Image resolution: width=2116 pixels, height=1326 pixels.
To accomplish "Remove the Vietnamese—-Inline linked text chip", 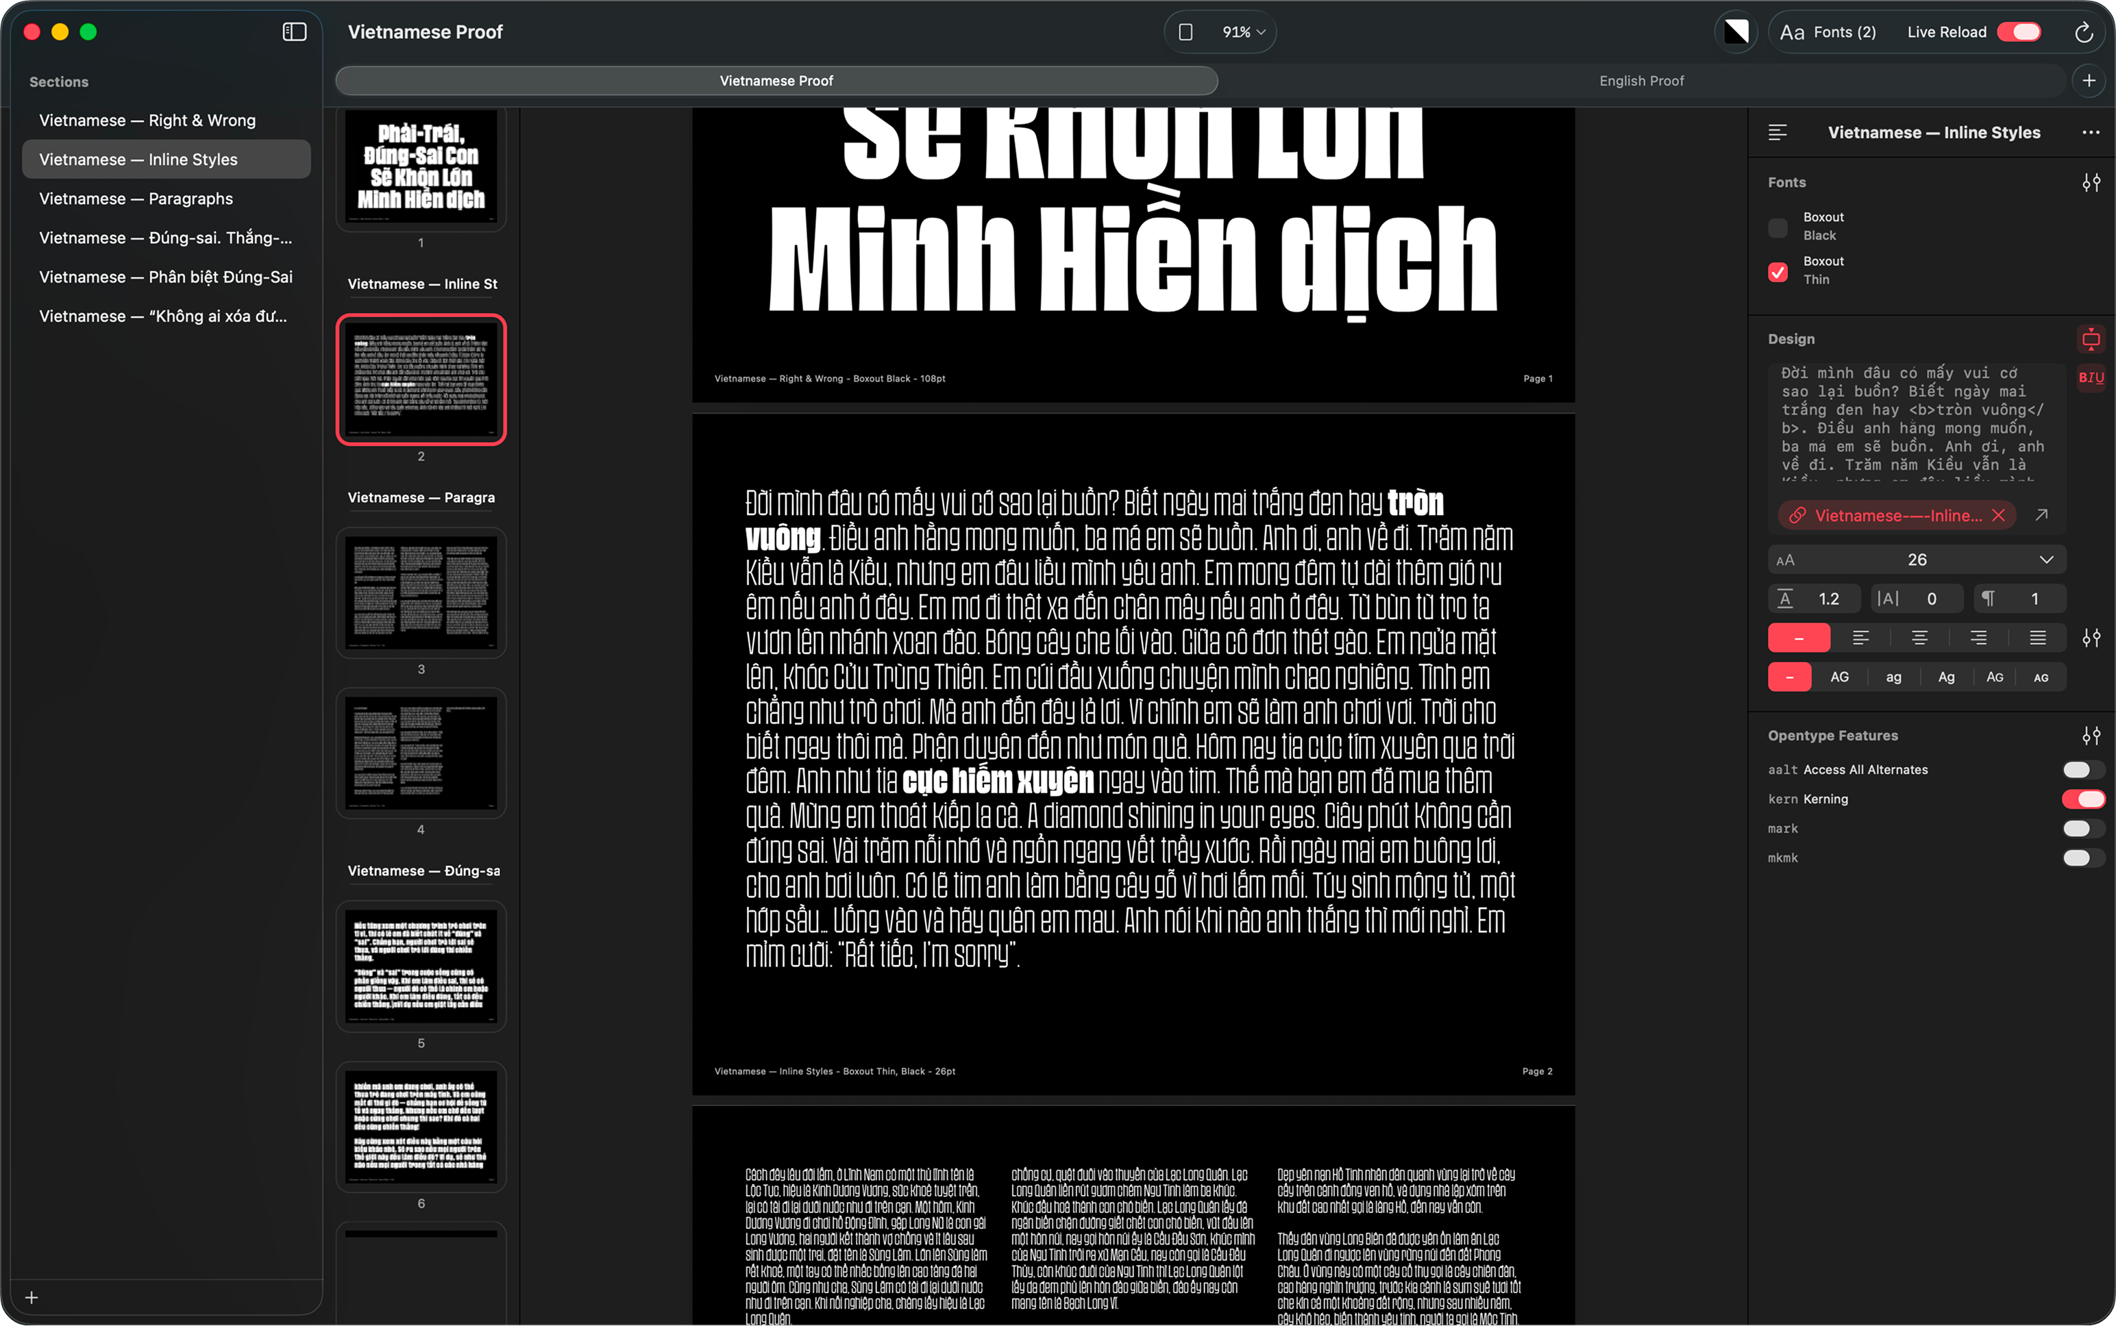I will (2000, 516).
